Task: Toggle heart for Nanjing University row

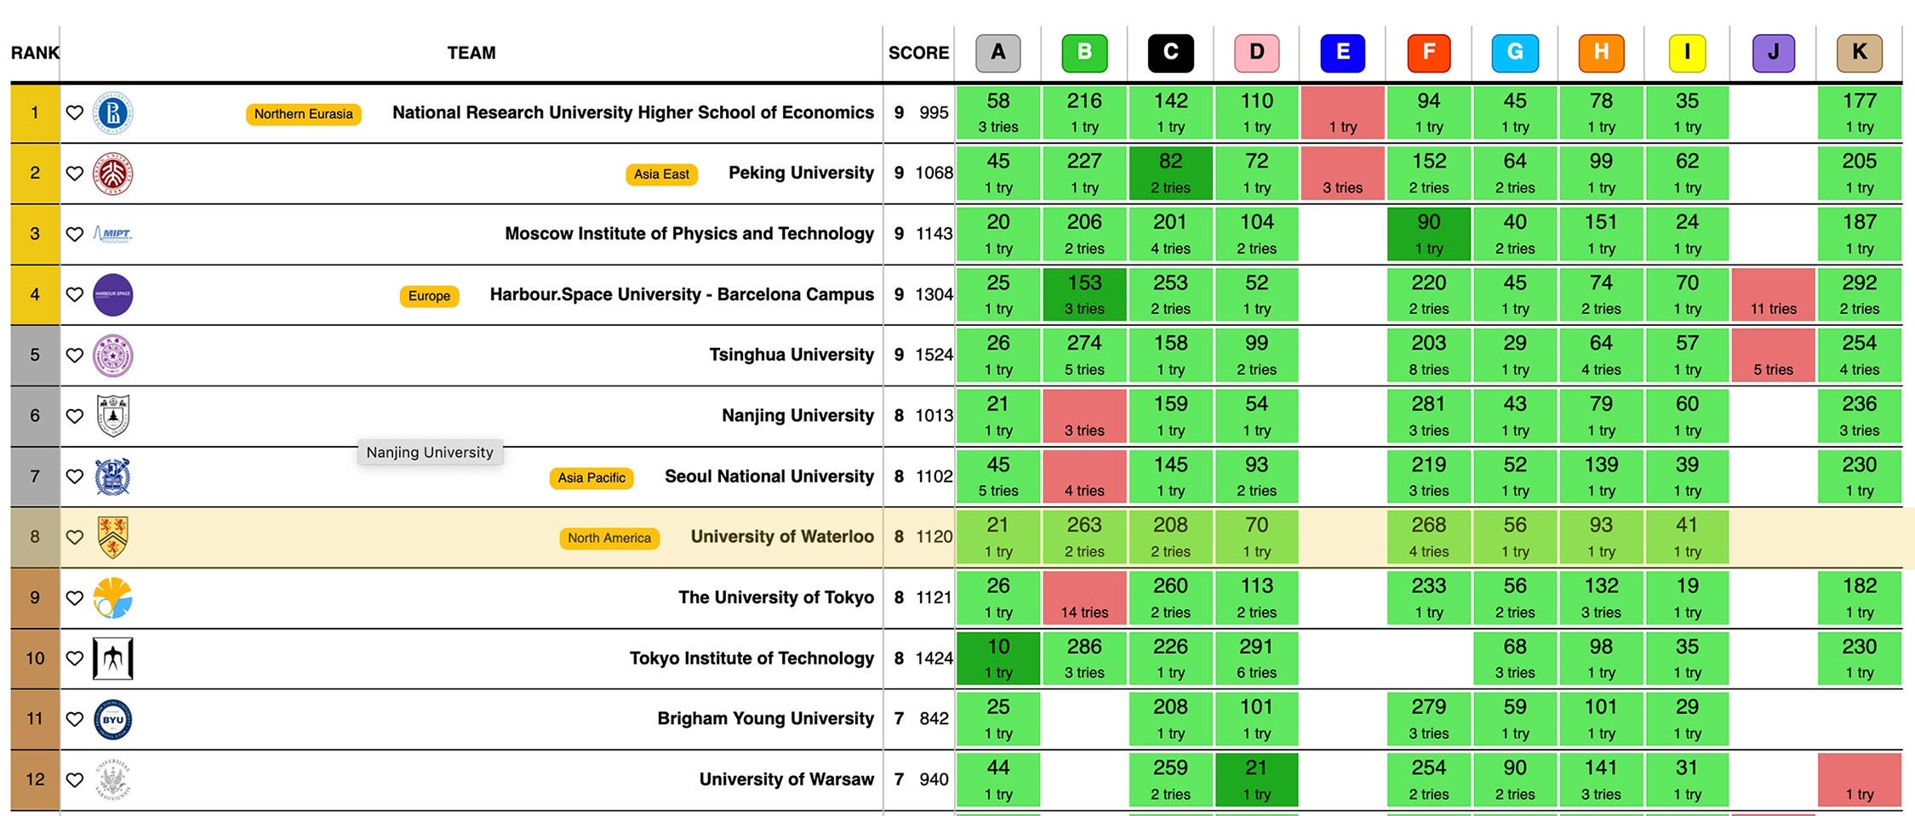Action: point(75,416)
